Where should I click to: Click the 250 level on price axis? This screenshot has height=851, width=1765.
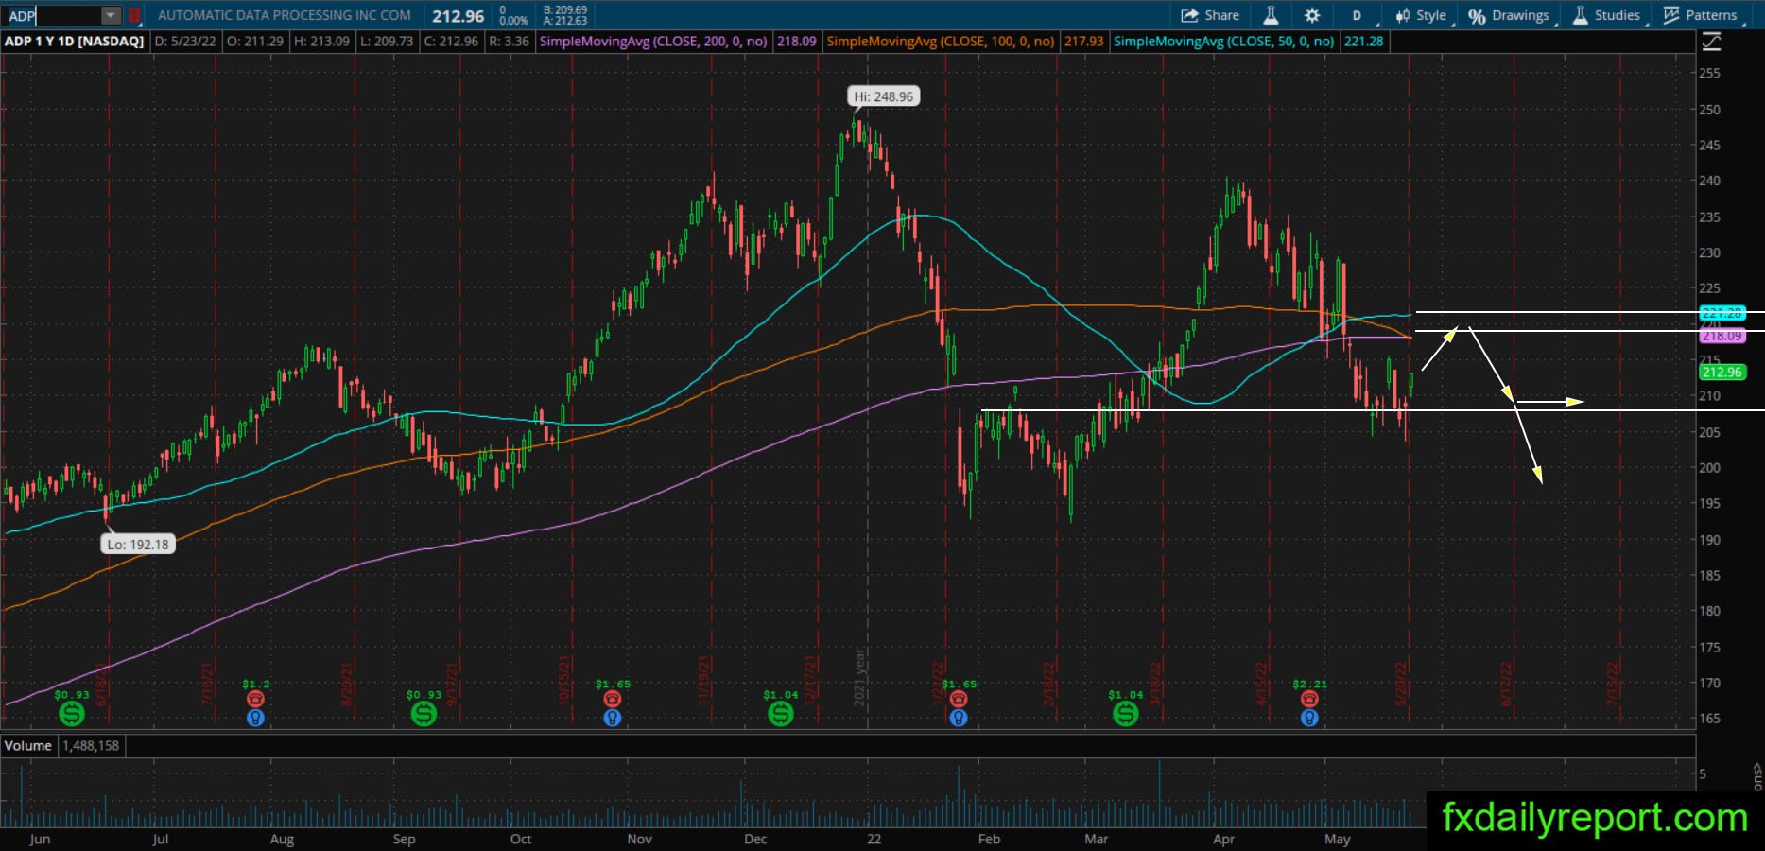pyautogui.click(x=1709, y=110)
